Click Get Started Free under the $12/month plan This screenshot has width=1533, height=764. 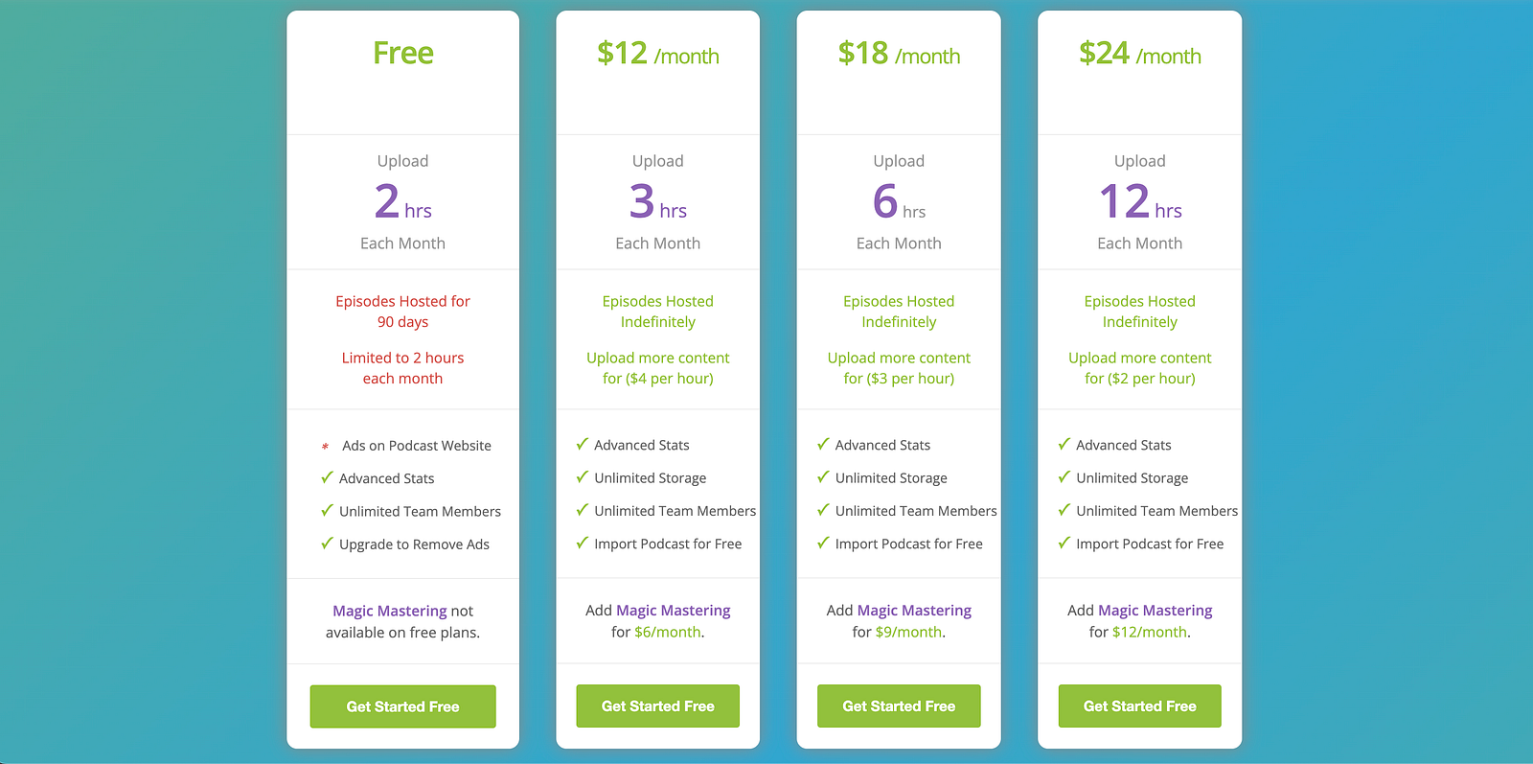tap(657, 706)
